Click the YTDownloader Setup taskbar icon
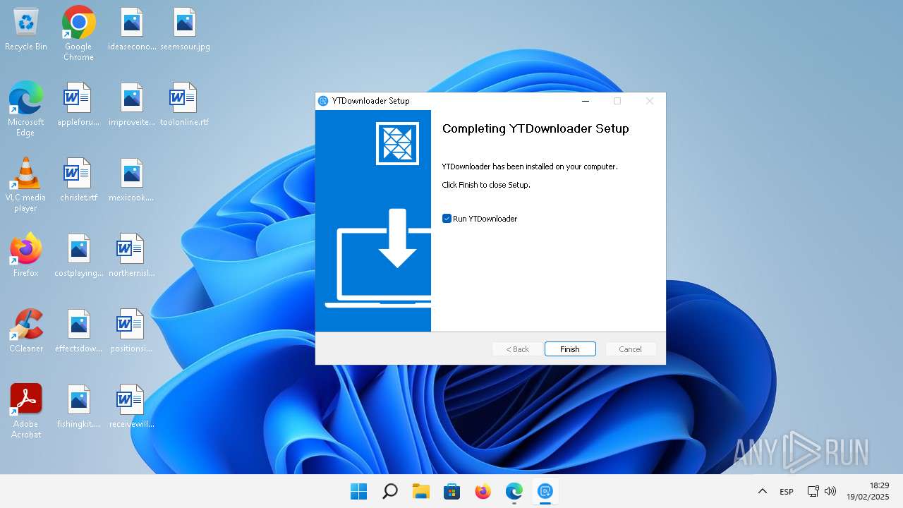 pos(545,491)
